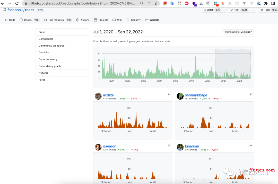Viewport: 278px width, 184px height.
Task: Click the zoom magnifier icon in address bar
Action: 142,3
